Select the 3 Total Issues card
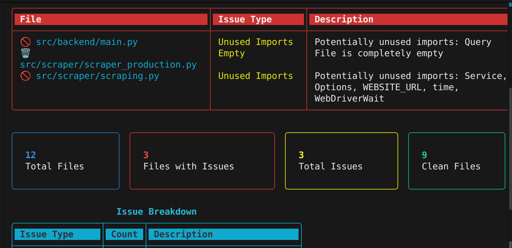 [341, 161]
